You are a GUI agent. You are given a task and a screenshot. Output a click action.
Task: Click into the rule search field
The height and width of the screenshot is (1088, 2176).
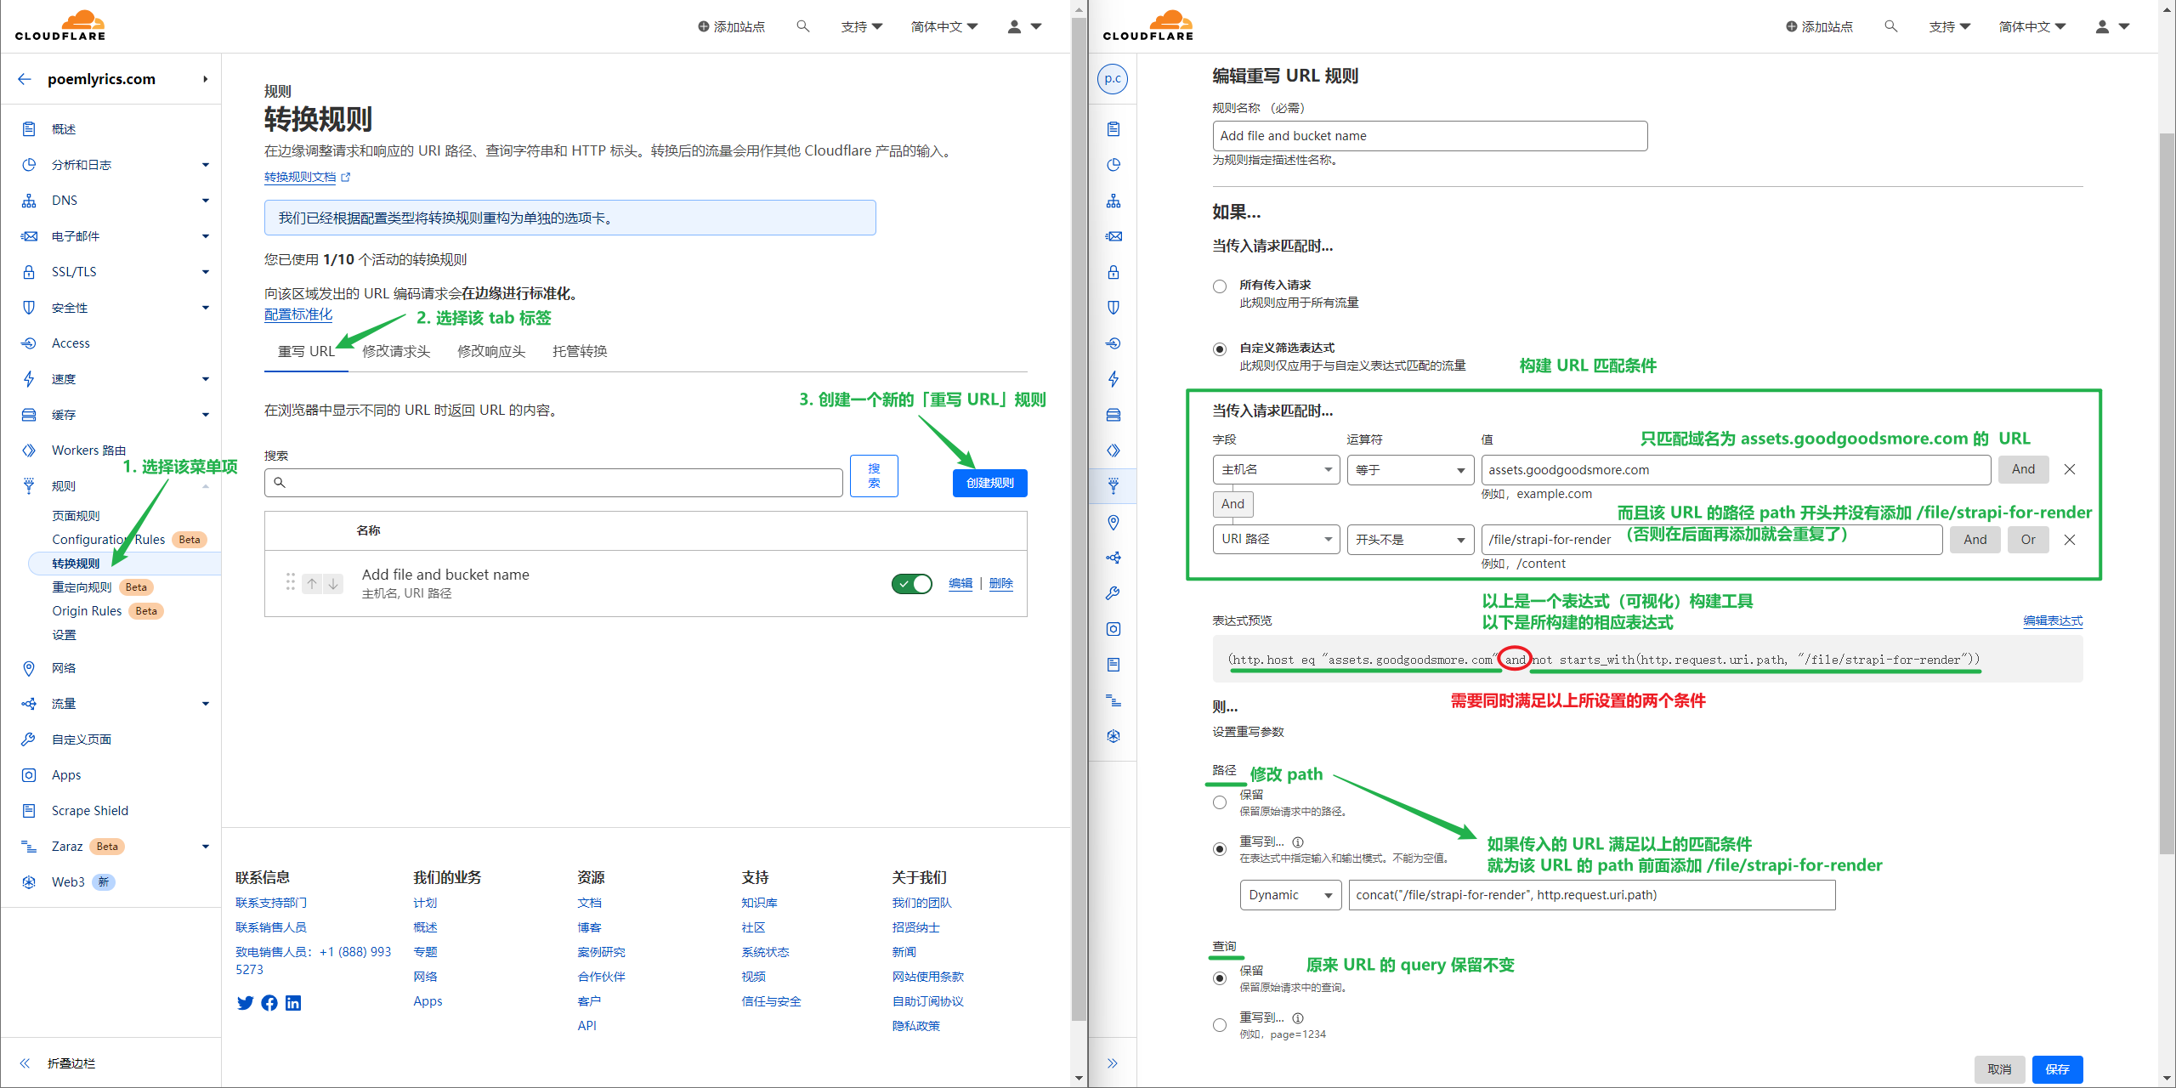[553, 483]
